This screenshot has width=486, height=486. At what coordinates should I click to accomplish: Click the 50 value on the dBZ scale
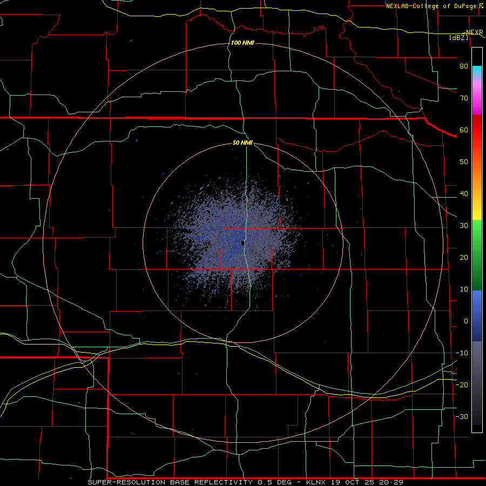[464, 162]
